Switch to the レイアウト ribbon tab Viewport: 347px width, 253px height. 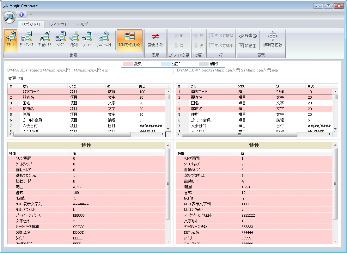tap(58, 25)
